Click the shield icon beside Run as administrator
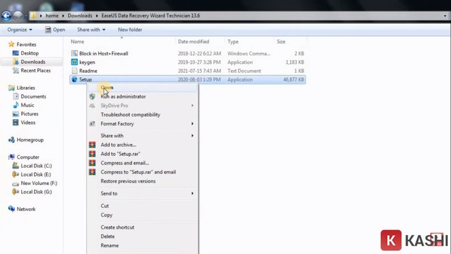This screenshot has width=451, height=254. point(92,96)
